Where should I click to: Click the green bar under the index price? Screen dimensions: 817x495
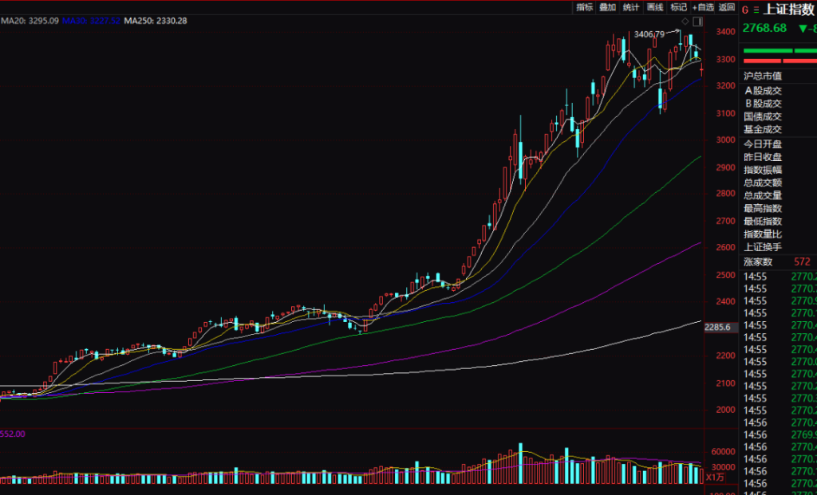tap(768, 50)
